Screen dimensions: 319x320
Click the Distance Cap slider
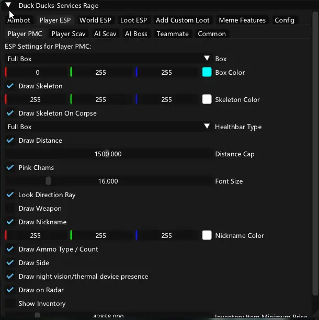coord(108,154)
